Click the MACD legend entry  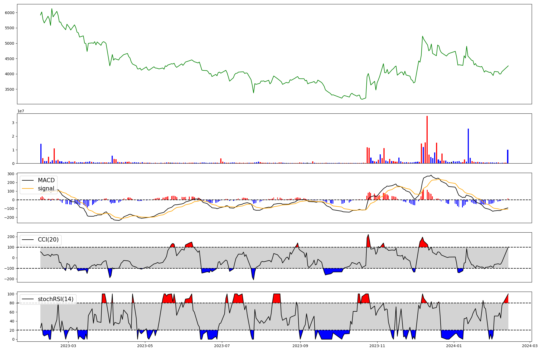tap(46, 180)
